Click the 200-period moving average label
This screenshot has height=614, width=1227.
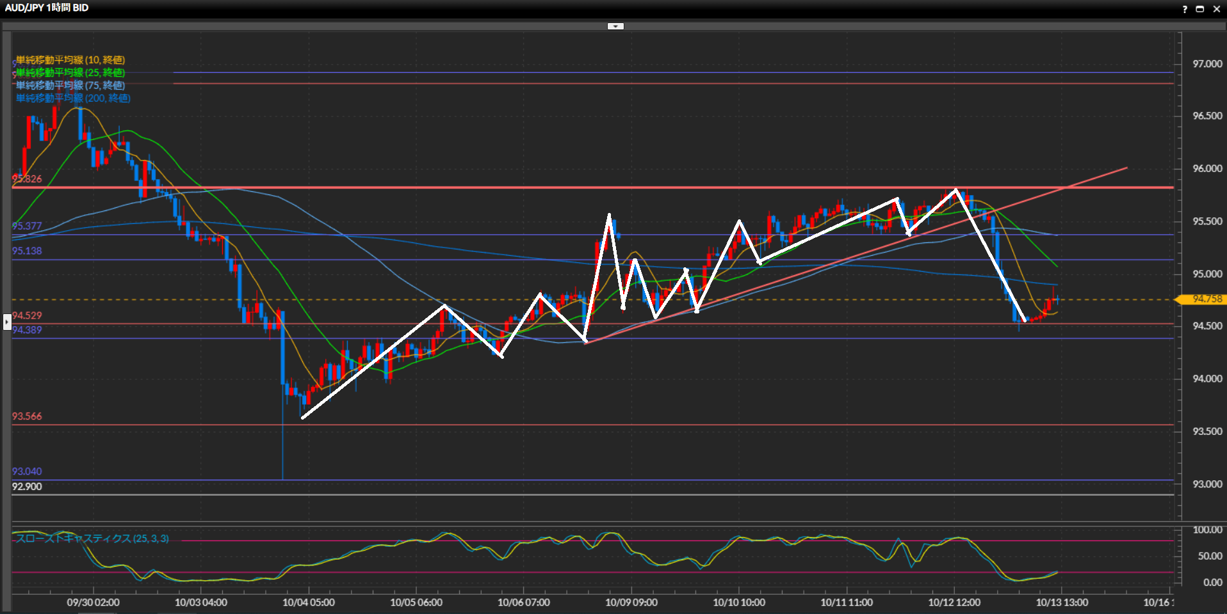73,98
